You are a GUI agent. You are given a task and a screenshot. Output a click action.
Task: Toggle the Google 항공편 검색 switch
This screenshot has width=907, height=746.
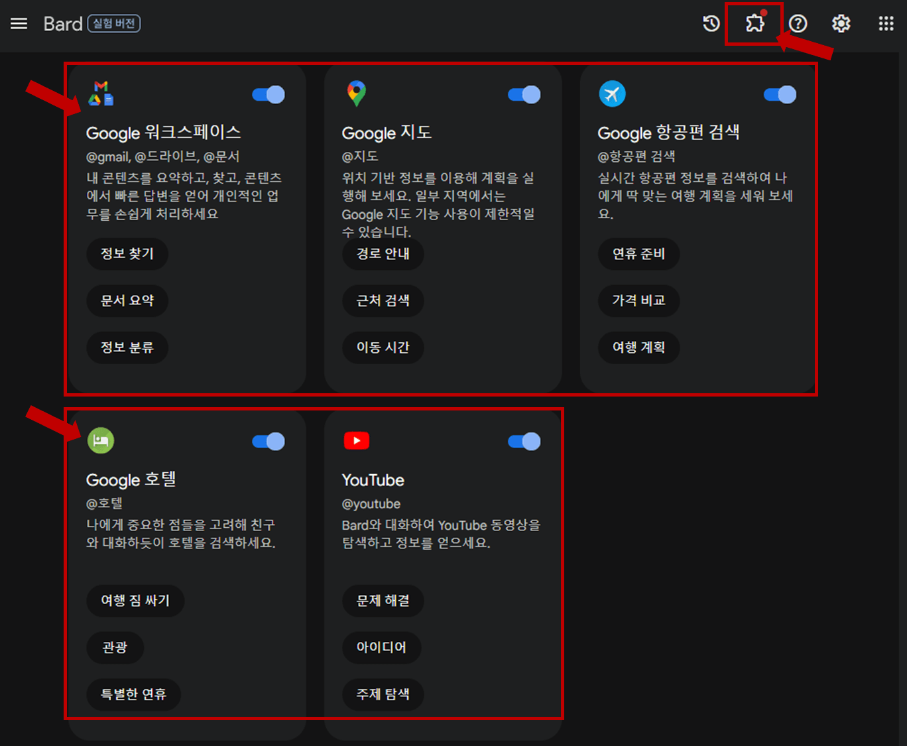(780, 95)
